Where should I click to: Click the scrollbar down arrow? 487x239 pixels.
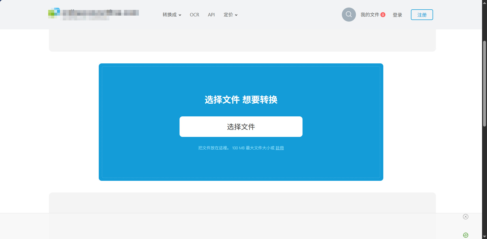(x=484, y=236)
